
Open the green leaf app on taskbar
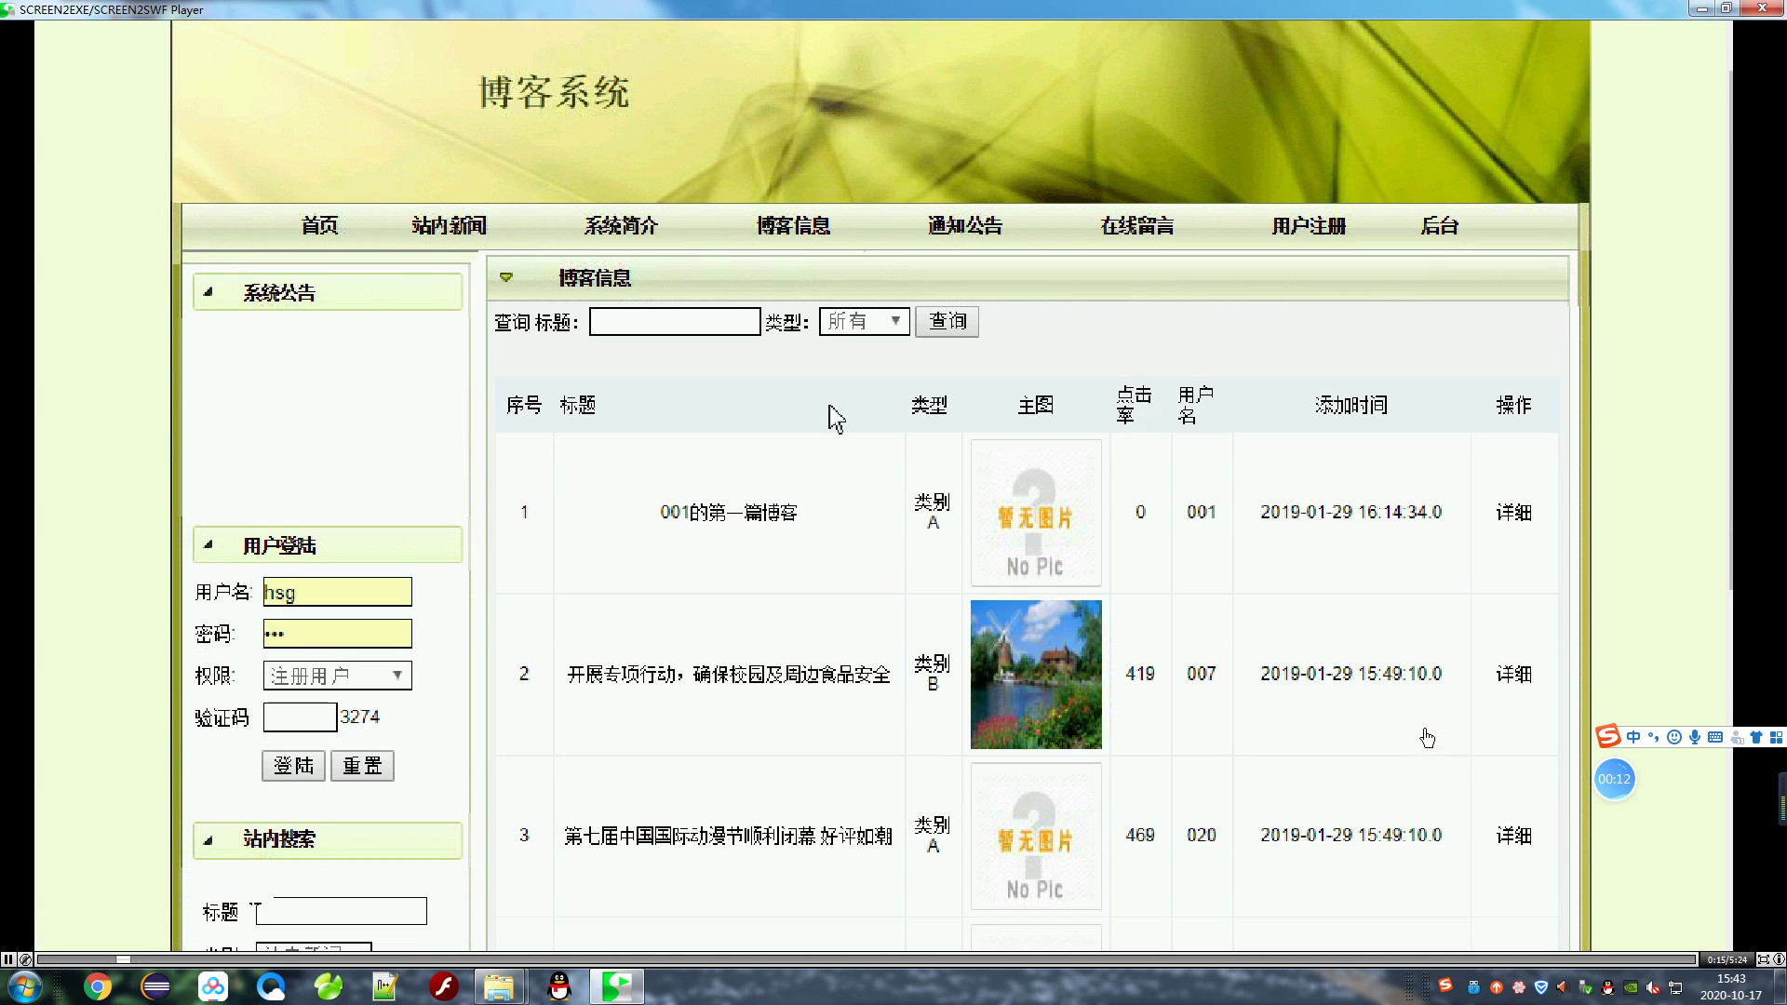coord(329,986)
